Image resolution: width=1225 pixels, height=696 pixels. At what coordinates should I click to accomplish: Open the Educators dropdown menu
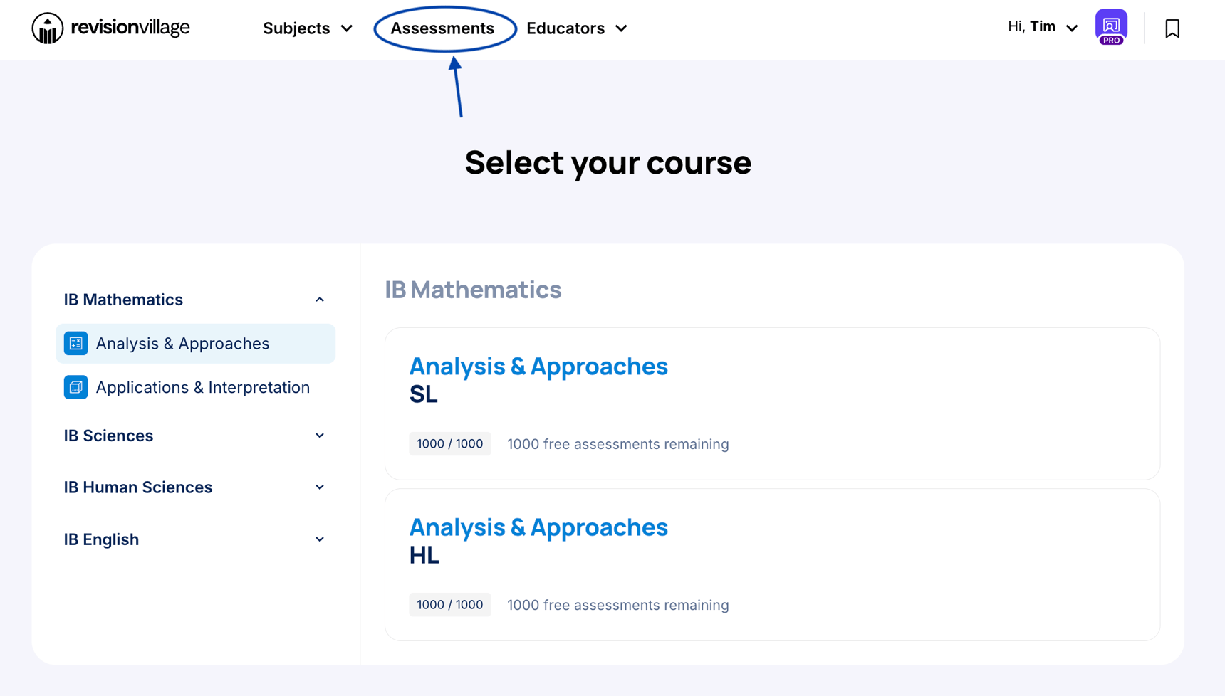click(577, 28)
